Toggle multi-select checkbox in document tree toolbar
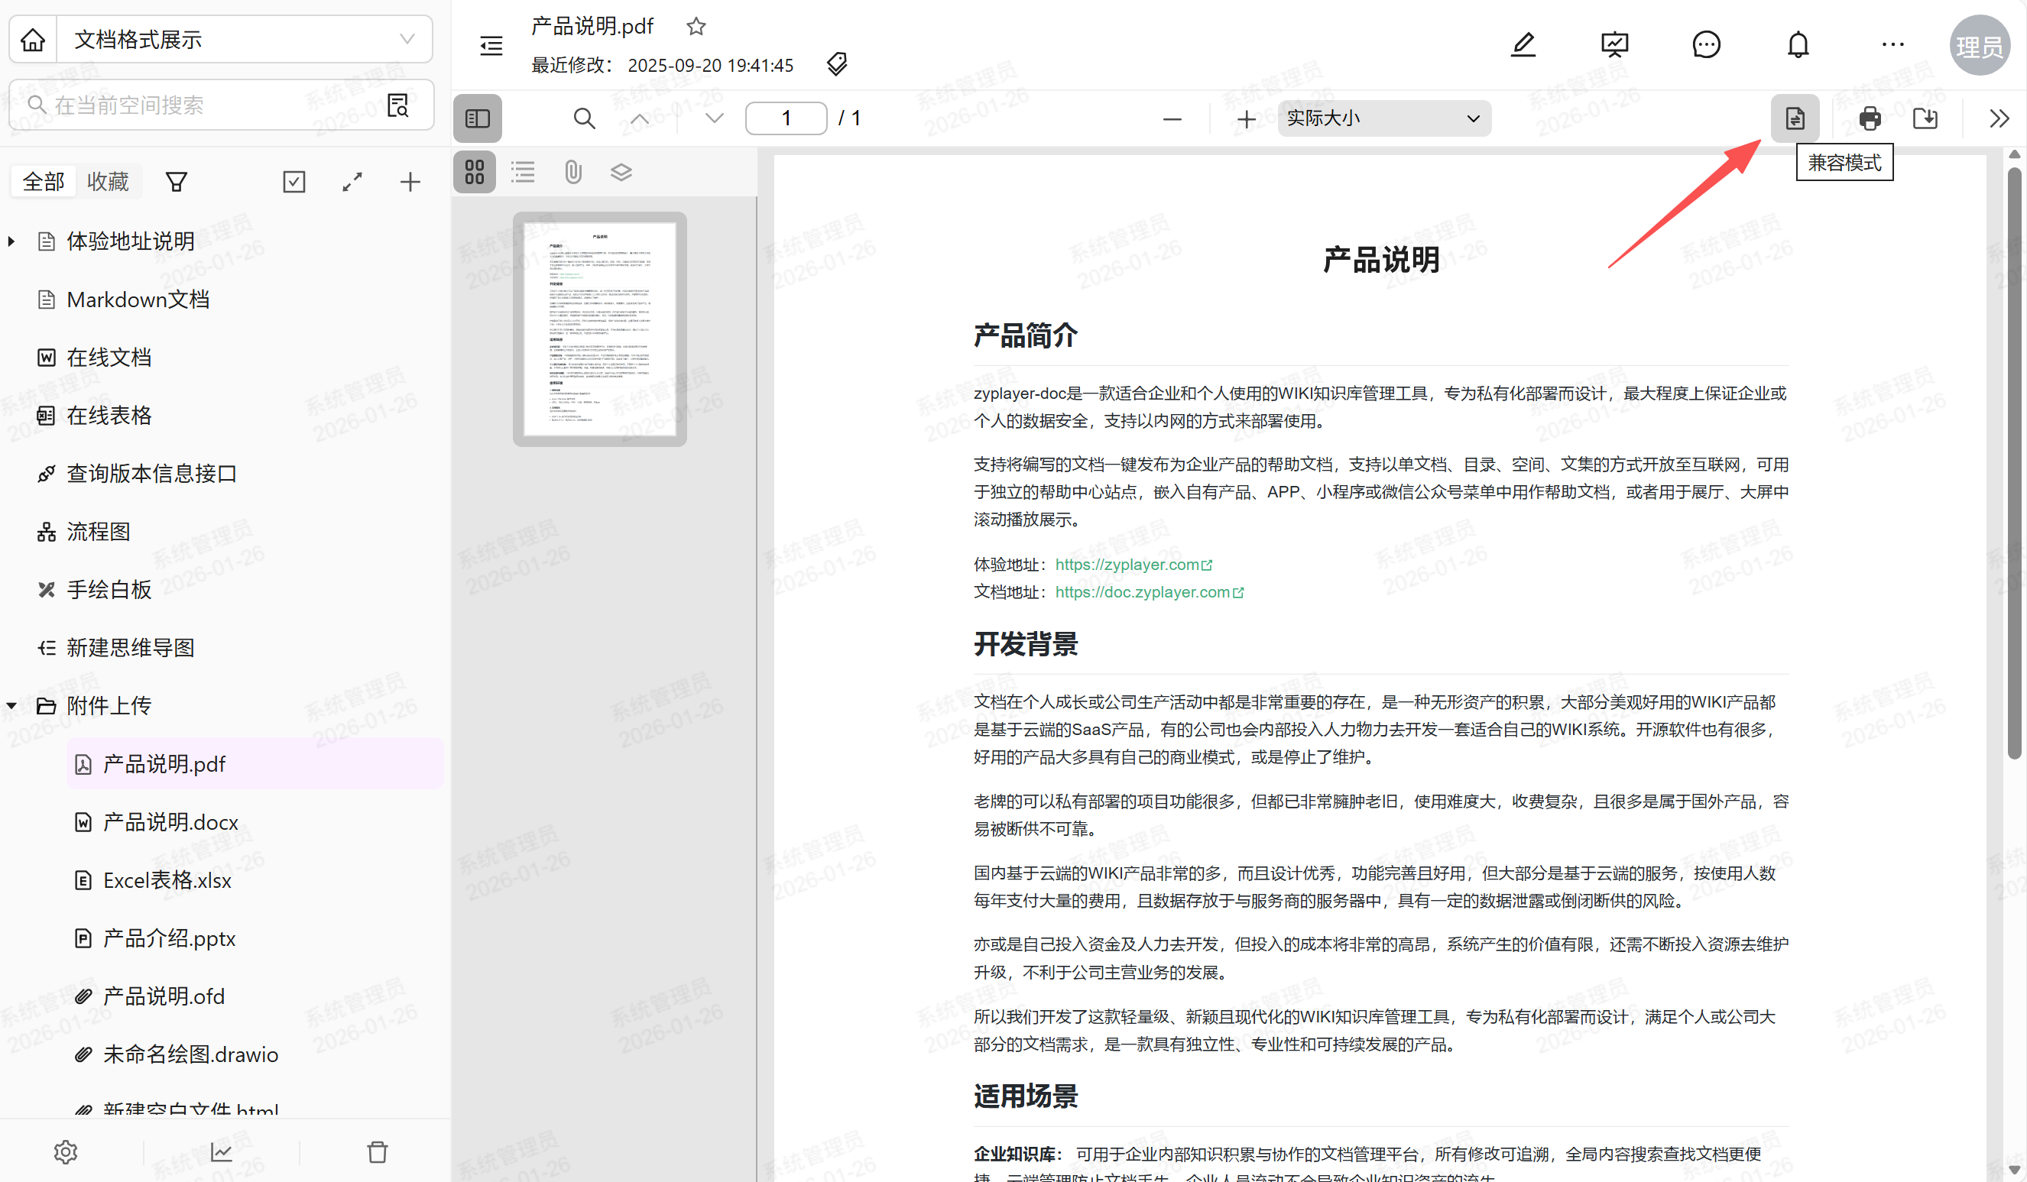 294,182
